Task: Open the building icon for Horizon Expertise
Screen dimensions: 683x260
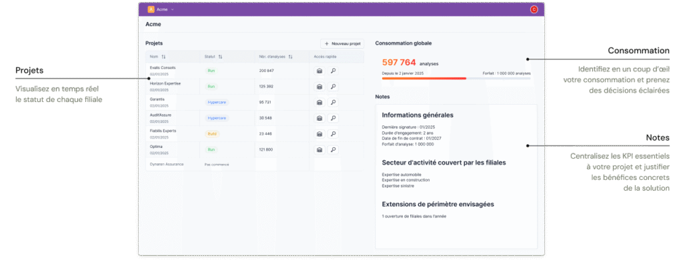Action: tap(319, 87)
